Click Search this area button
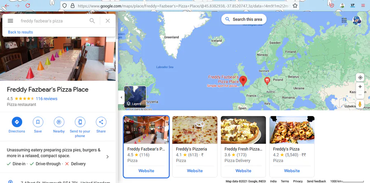Viewport: 370px width, 183px height. click(x=244, y=19)
